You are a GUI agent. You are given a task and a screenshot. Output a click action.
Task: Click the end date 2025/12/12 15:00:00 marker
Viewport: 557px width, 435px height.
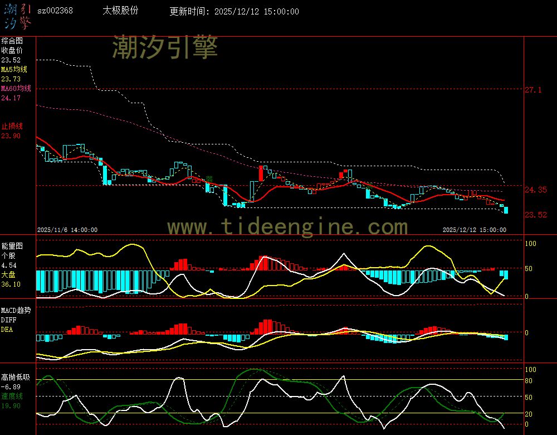pos(474,230)
